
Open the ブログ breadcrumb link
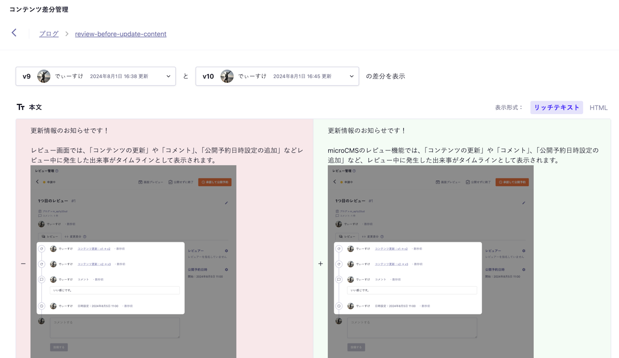coord(48,34)
